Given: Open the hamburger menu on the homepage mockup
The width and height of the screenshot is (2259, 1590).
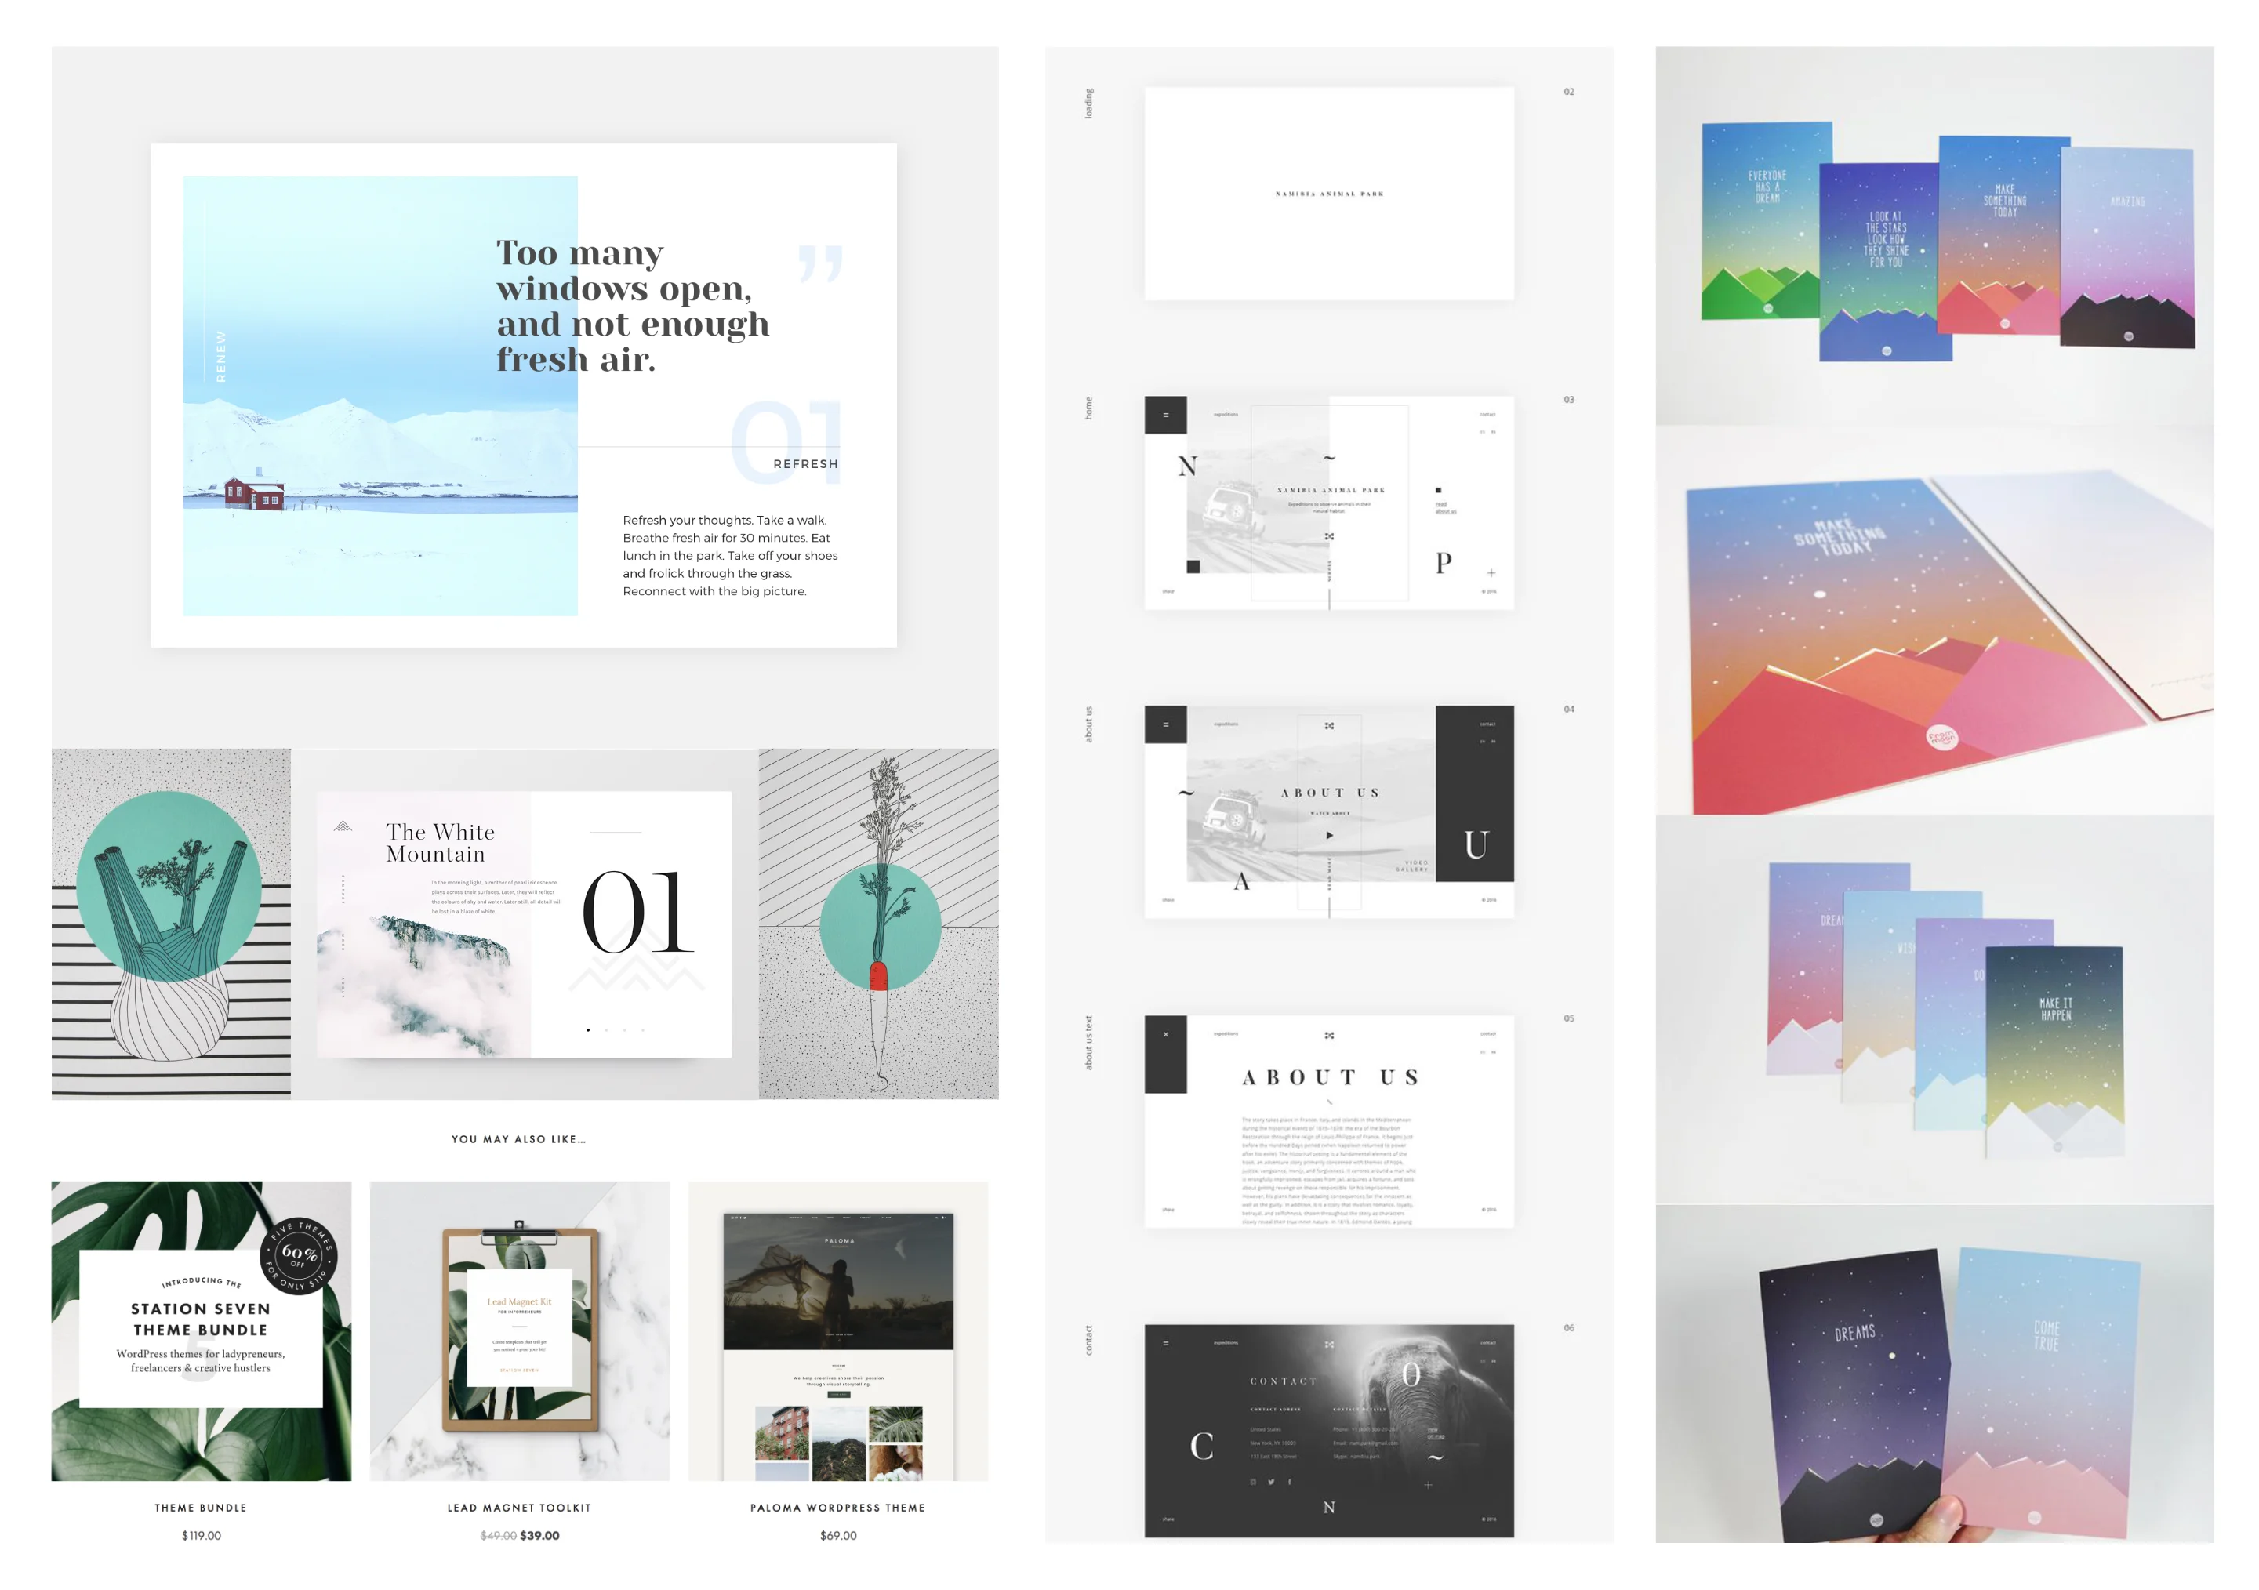Looking at the screenshot, I should [1167, 416].
